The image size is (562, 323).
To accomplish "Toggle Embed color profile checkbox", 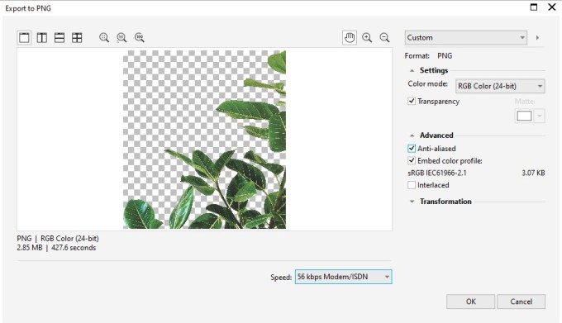I will [412, 160].
